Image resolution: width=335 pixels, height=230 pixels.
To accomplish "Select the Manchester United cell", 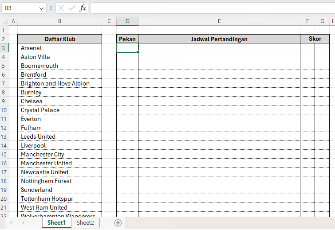I will click(59, 163).
